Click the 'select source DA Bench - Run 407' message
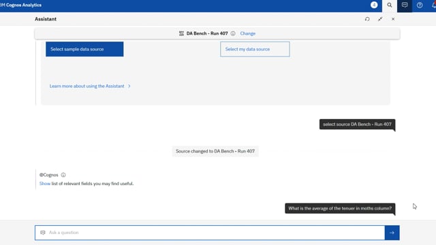The height and width of the screenshot is (245, 436). (x=357, y=124)
